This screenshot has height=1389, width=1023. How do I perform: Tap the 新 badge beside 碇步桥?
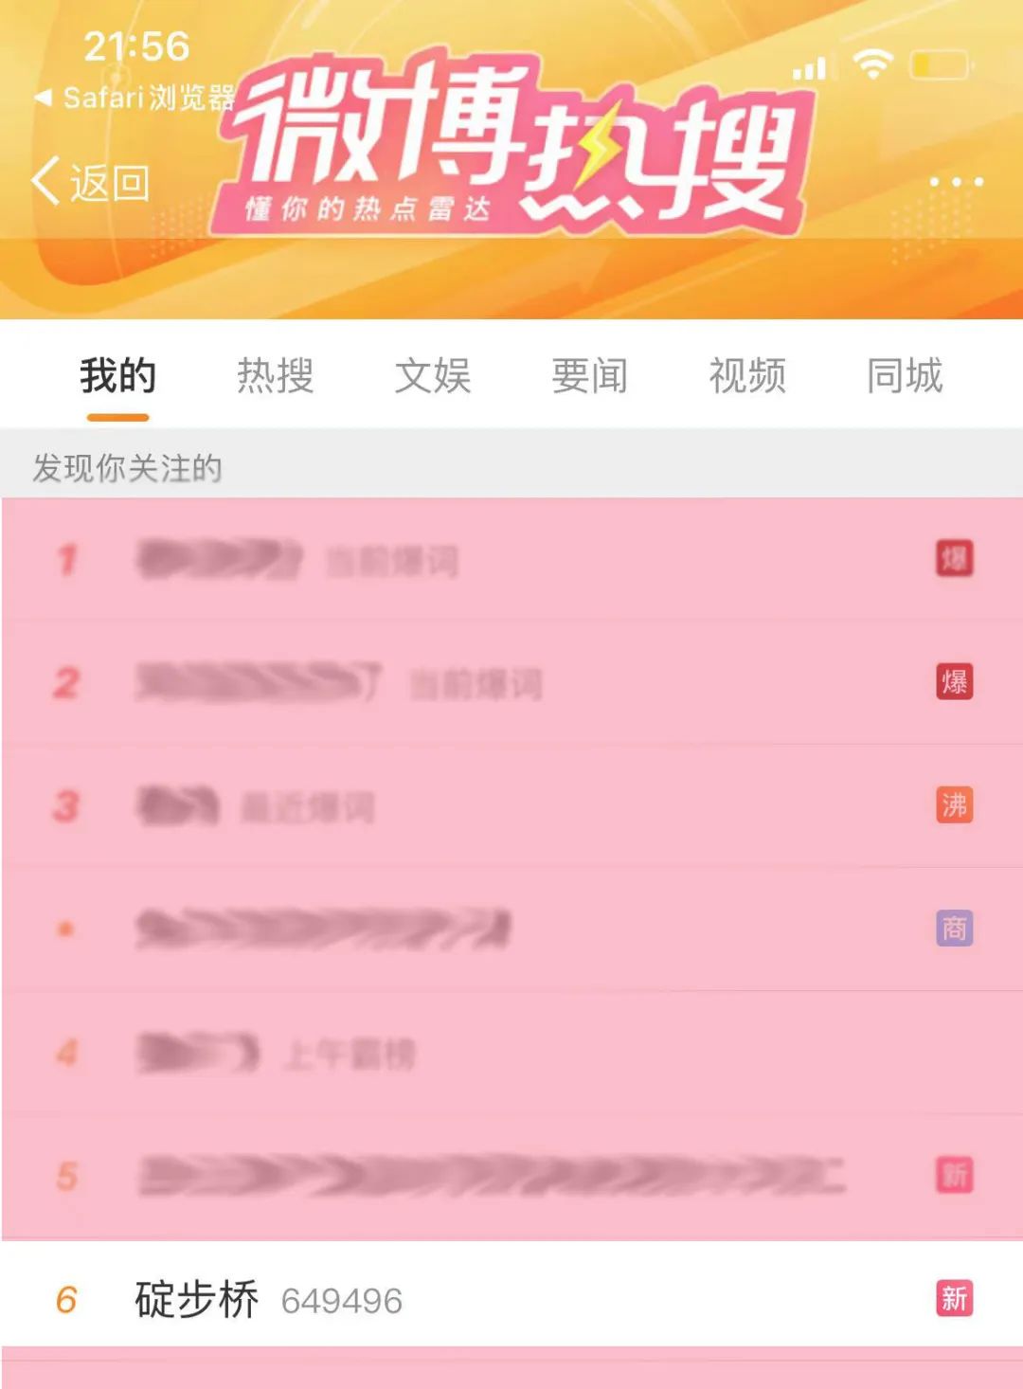point(954,1298)
